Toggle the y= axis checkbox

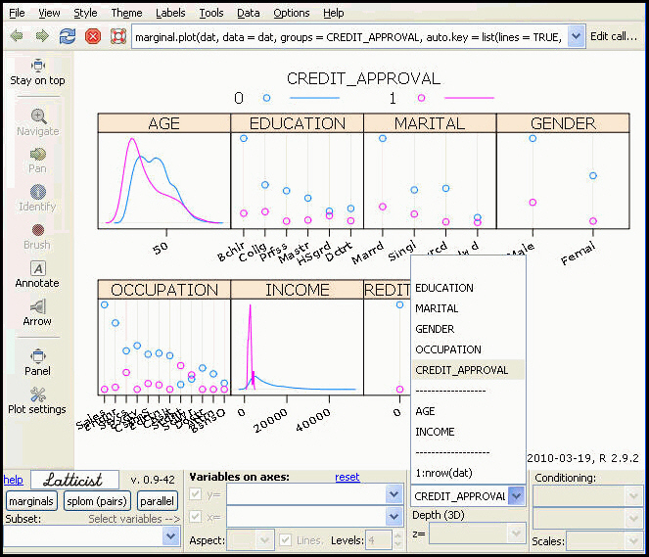pyautogui.click(x=196, y=494)
